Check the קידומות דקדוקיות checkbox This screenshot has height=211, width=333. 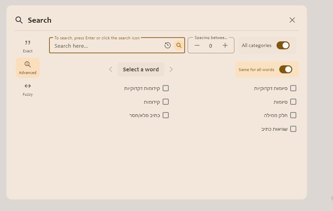pos(166,88)
